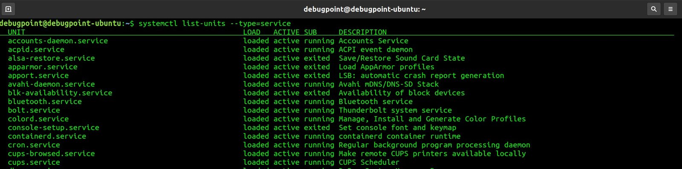Click the search magnifier icon

653,9
